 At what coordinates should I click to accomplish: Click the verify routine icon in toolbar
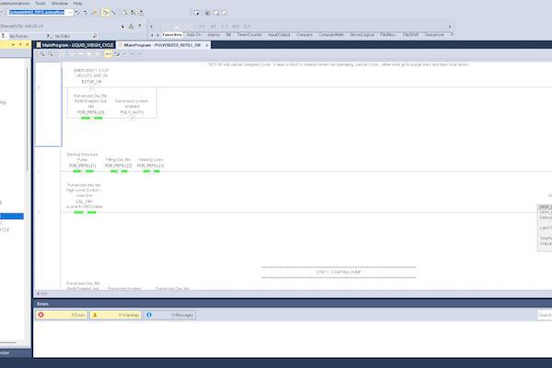pyautogui.click(x=125, y=13)
